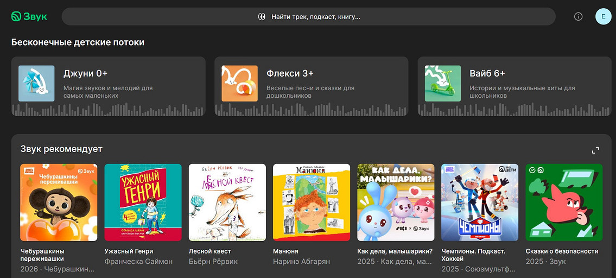The height and width of the screenshot is (278, 616).
Task: Open author link Франческа Саймон
Action: point(138,262)
